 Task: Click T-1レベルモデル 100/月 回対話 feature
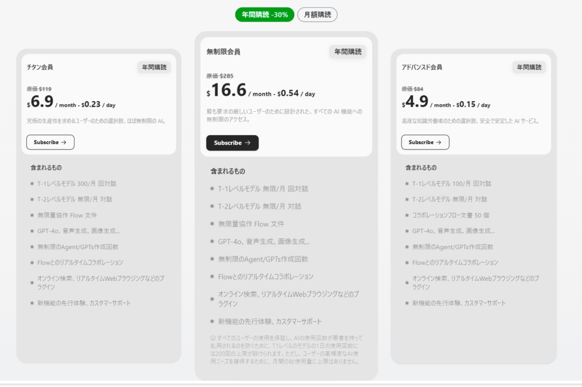tap(451, 184)
